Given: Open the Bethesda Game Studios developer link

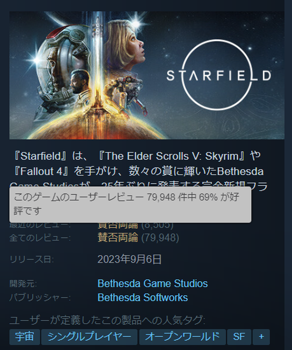Looking at the screenshot, I should click(153, 283).
